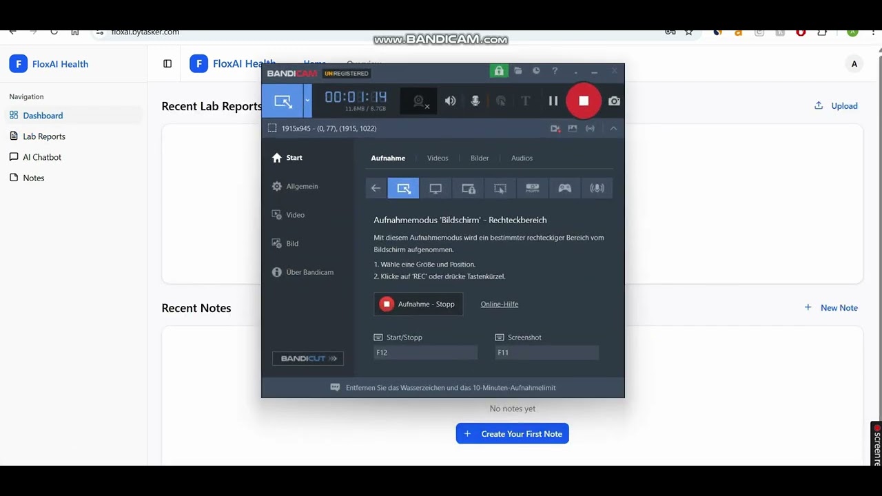Click the back arrow in mode row
The height and width of the screenshot is (496, 882).
[x=376, y=188]
